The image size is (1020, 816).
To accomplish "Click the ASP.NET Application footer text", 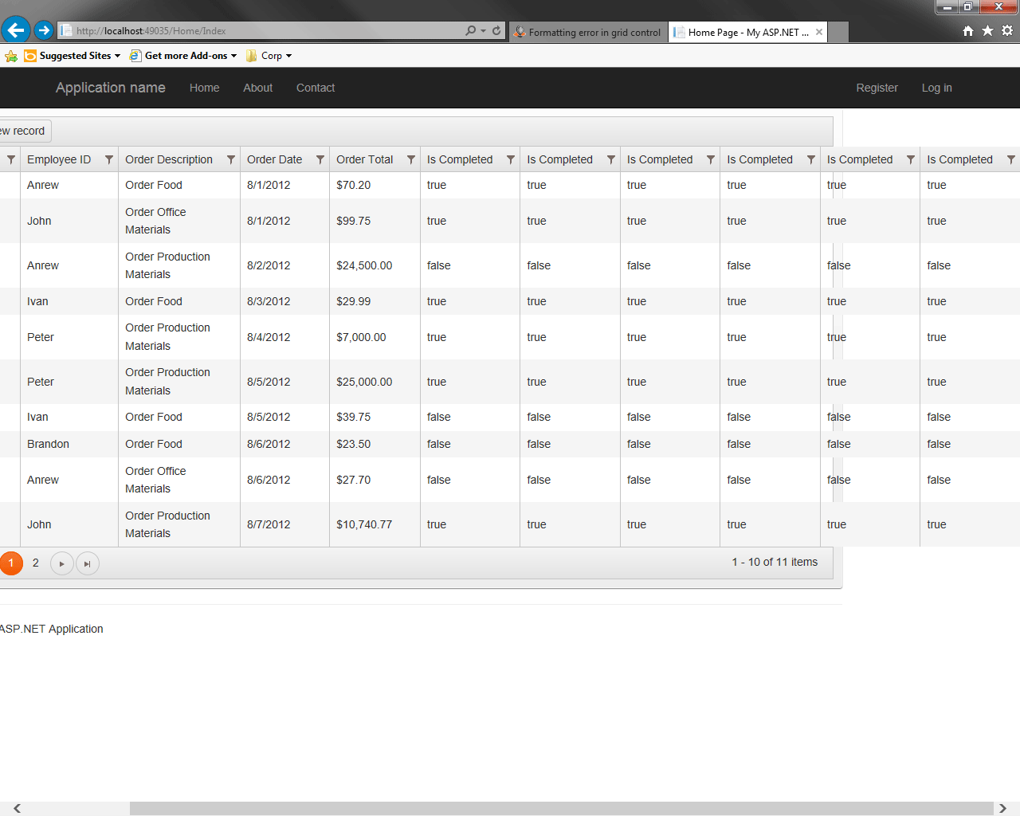I will (52, 629).
